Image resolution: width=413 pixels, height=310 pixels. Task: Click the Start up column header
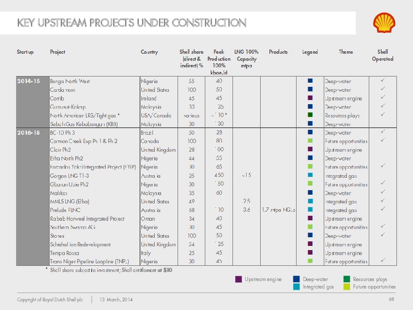[25, 52]
